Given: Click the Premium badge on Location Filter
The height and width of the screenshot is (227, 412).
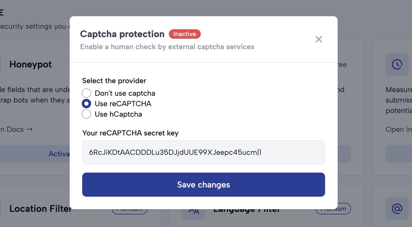Looking at the screenshot, I should pos(129,209).
